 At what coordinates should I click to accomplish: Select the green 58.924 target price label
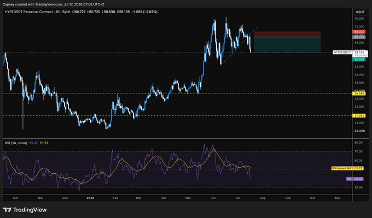coord(359,60)
